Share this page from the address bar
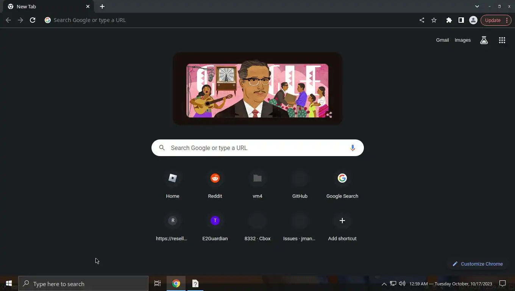The image size is (515, 291). [x=422, y=20]
